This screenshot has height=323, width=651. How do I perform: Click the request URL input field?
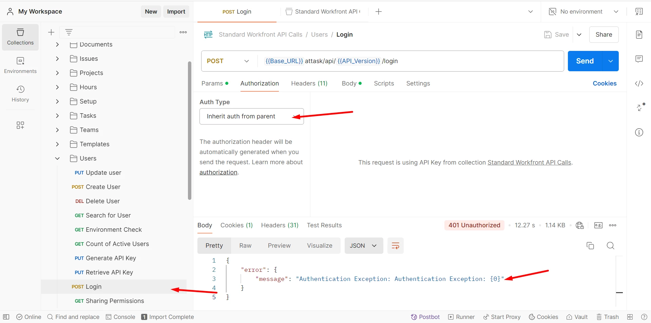tap(411, 61)
